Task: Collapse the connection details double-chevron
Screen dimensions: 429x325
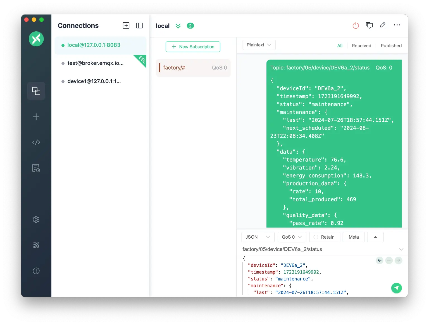Action: pyautogui.click(x=178, y=26)
